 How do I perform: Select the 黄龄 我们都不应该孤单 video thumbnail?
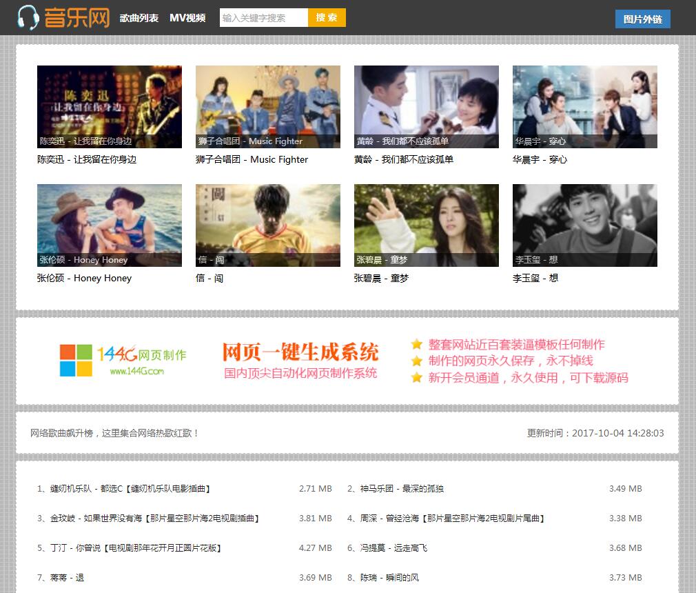pos(427,107)
